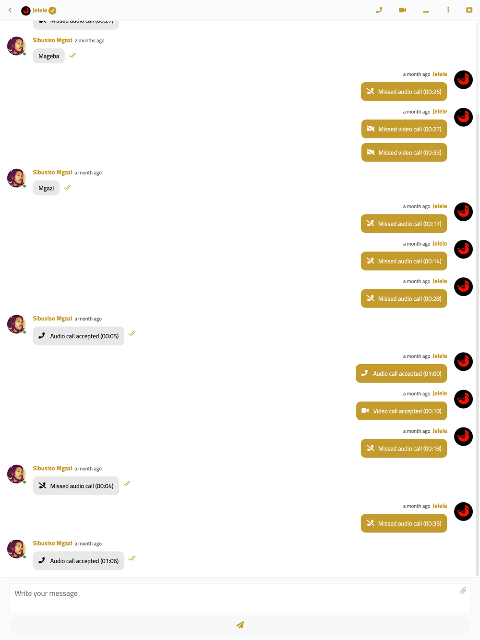Start an audio call with Jelele
This screenshot has height=640, width=480.
coord(379,10)
